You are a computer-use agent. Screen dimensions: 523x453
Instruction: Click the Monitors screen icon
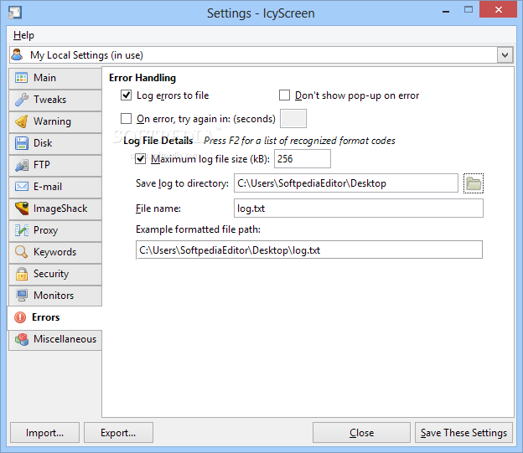point(21,296)
